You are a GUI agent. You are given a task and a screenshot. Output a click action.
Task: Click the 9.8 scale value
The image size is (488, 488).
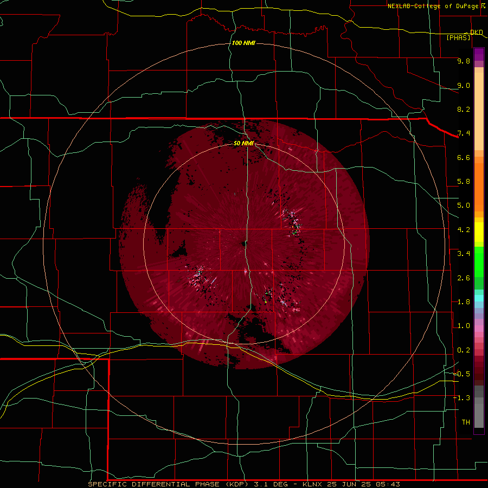point(464,61)
